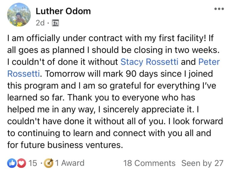View the 15 reactions count
Image resolution: width=231 pixels, height=172 pixels.
[32, 163]
